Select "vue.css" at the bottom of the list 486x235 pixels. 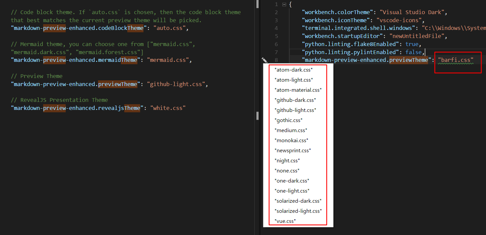285,221
